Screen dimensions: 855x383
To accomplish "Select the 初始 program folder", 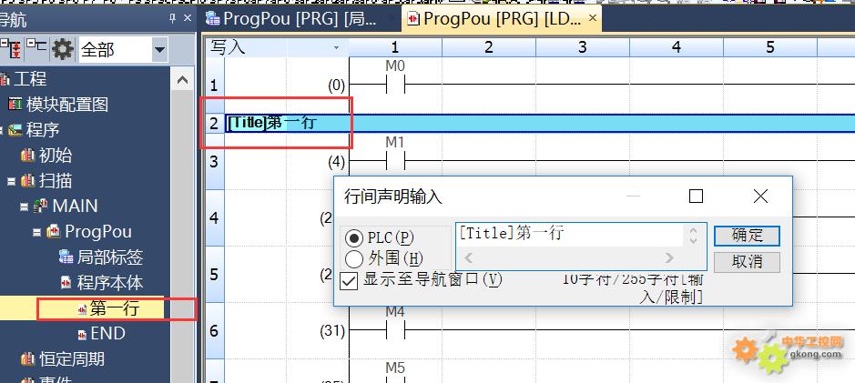I will (x=55, y=156).
